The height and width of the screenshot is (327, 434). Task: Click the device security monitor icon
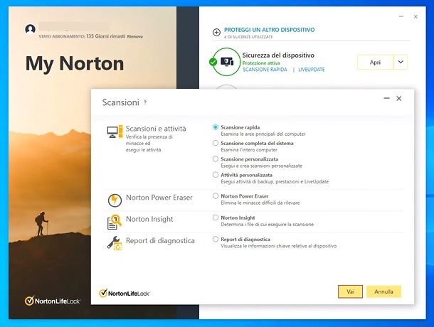227,62
